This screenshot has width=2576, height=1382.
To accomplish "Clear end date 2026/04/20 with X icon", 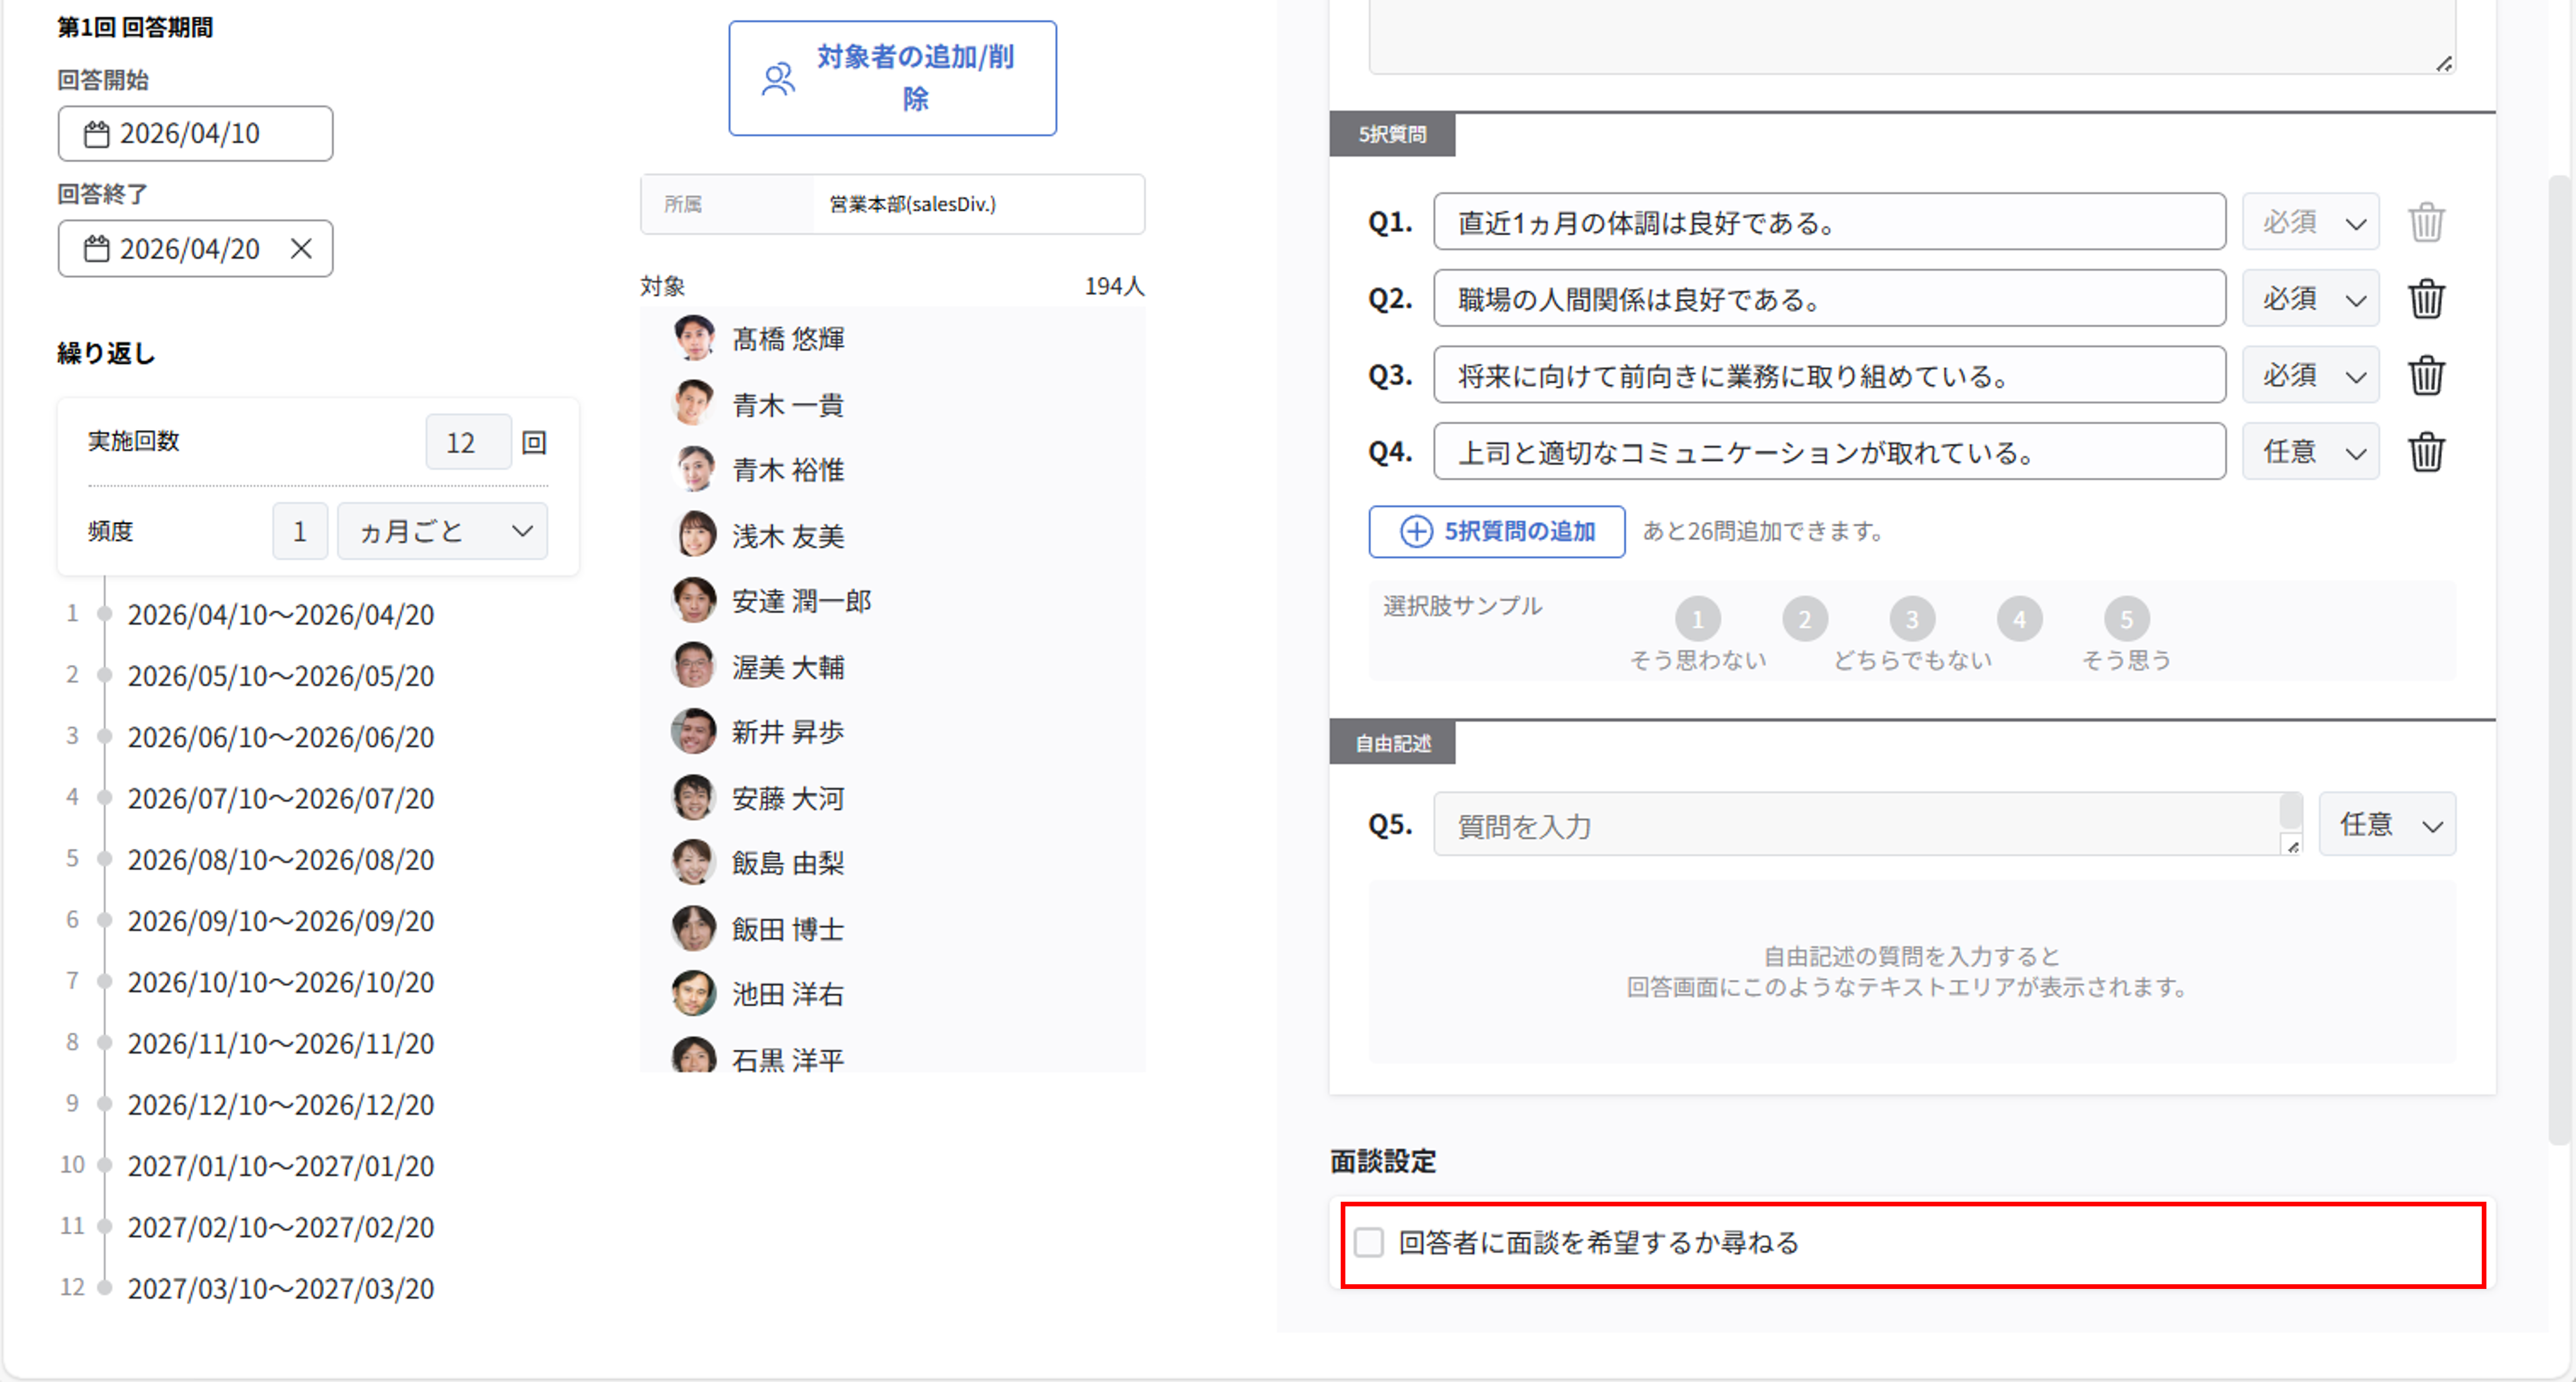I will 301,248.
